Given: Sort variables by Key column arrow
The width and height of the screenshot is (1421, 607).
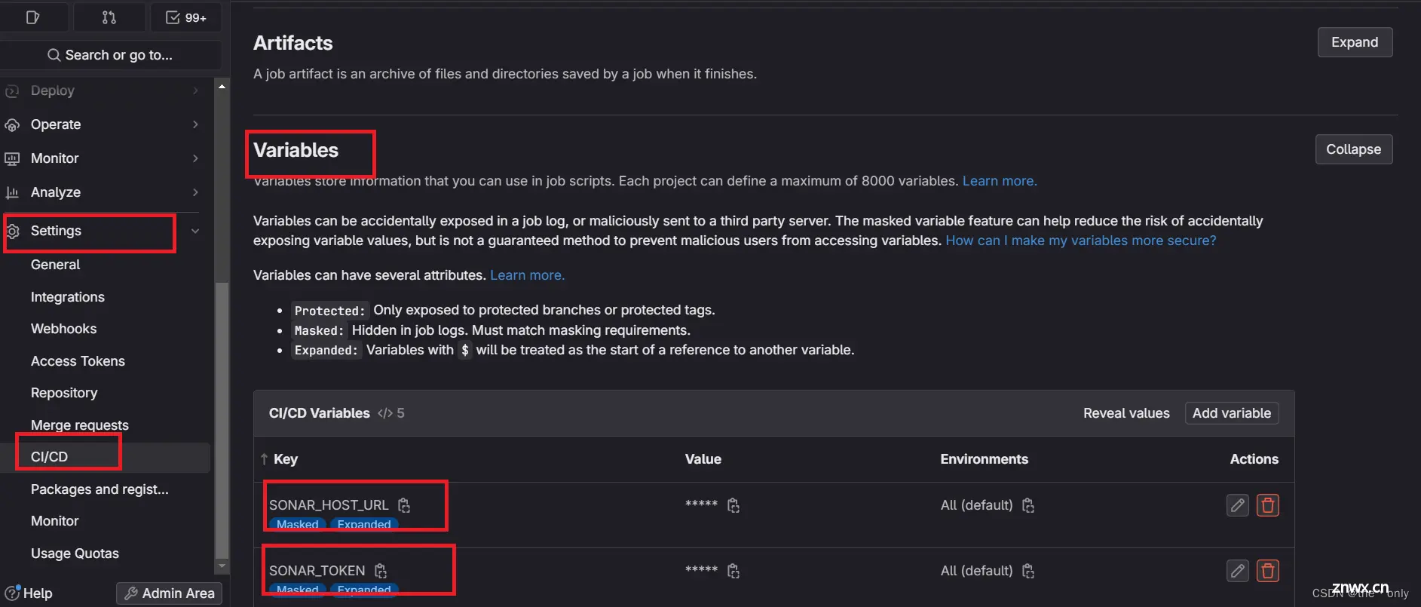Looking at the screenshot, I should 264,459.
